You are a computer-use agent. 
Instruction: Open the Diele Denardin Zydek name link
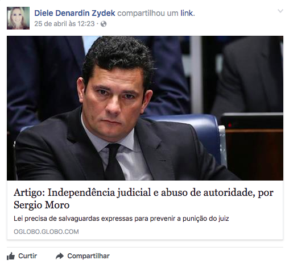tap(75, 13)
